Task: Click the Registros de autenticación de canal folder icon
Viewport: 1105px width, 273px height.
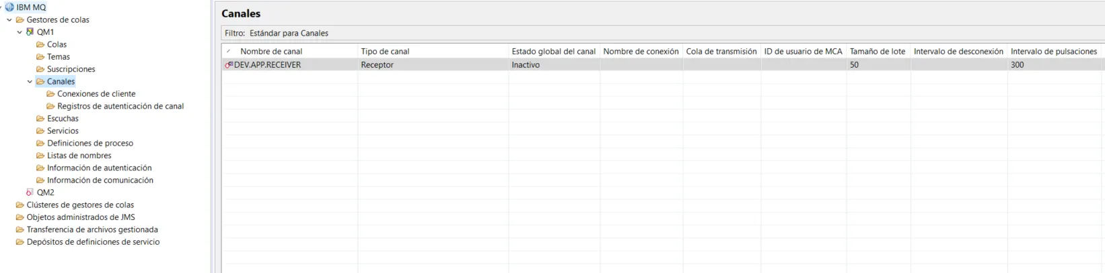Action: [50, 106]
